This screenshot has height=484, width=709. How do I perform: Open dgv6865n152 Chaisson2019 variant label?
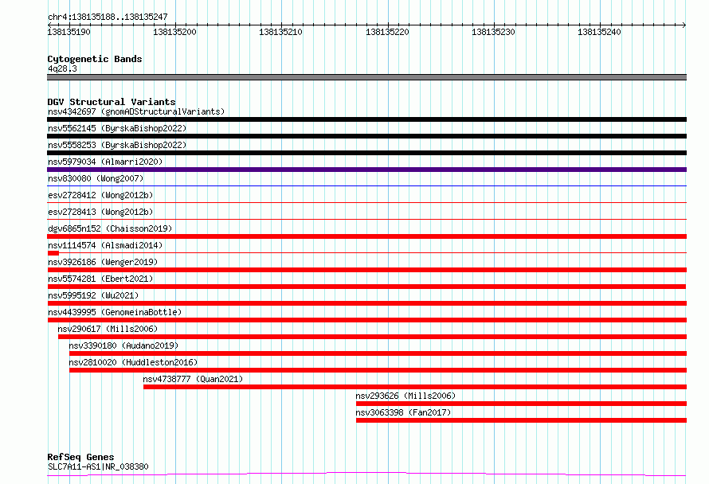click(110, 228)
